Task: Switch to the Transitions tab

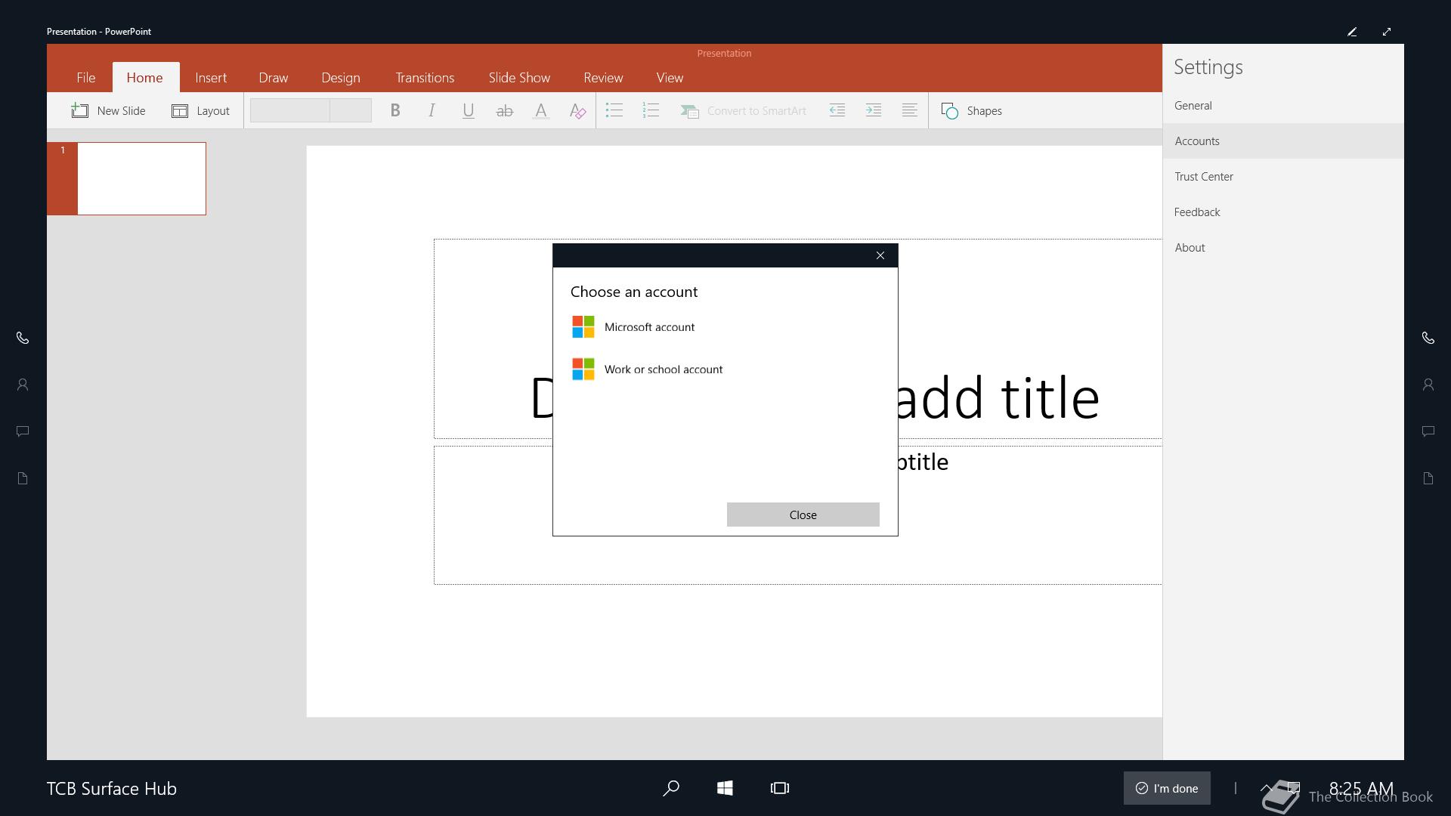Action: coord(425,77)
